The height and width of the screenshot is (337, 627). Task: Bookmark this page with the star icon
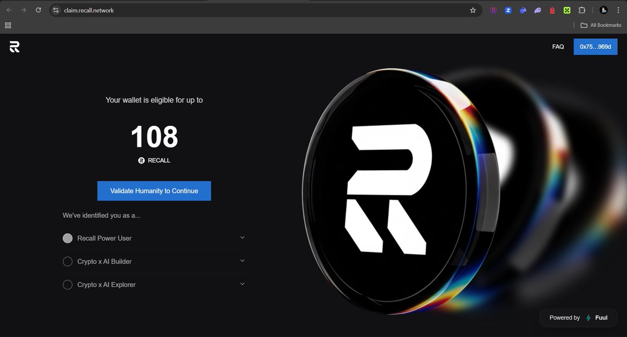[473, 10]
